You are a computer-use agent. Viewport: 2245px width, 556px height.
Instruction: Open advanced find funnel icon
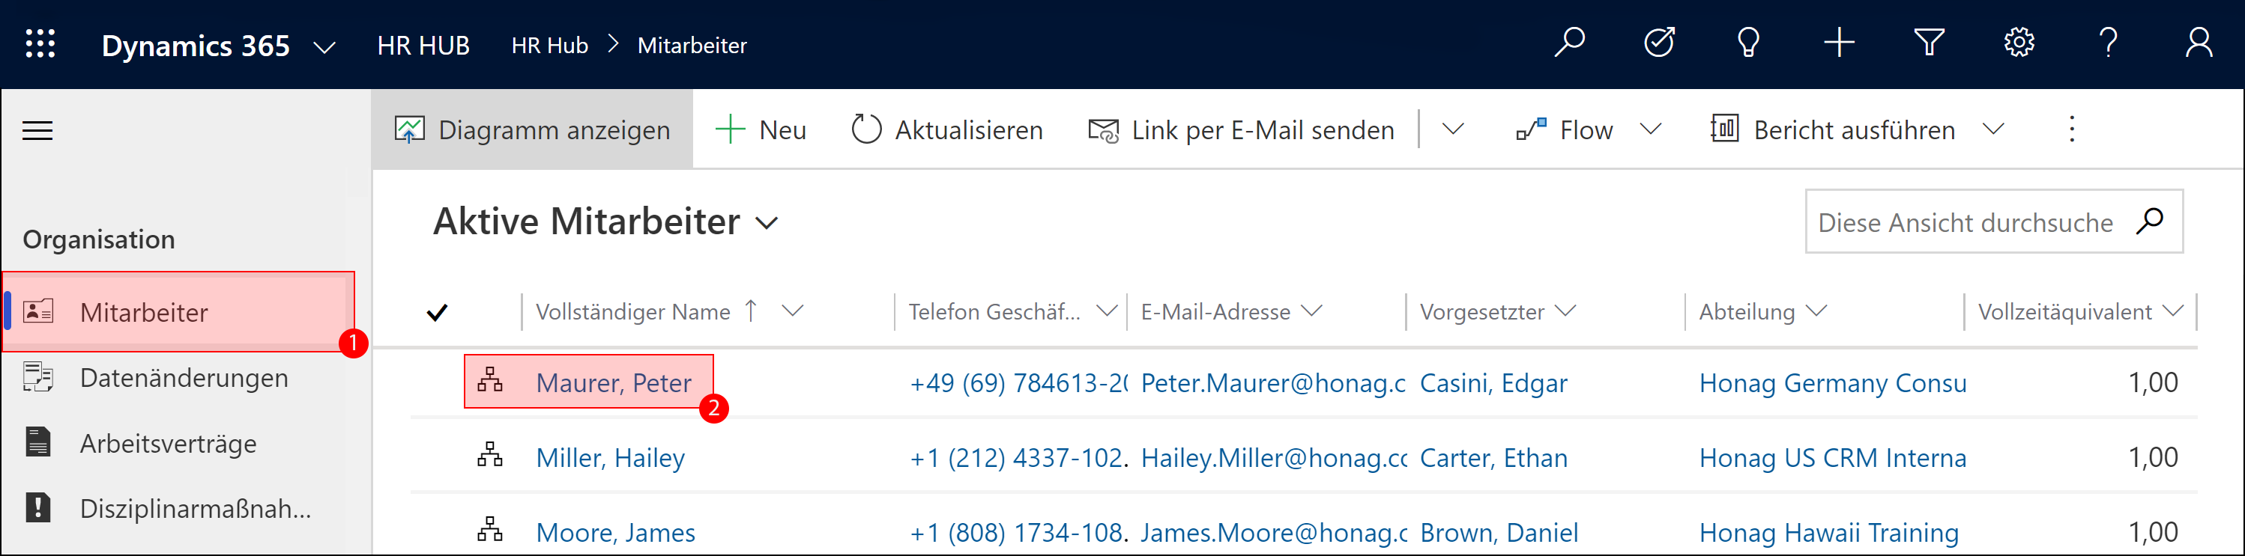tap(1929, 43)
